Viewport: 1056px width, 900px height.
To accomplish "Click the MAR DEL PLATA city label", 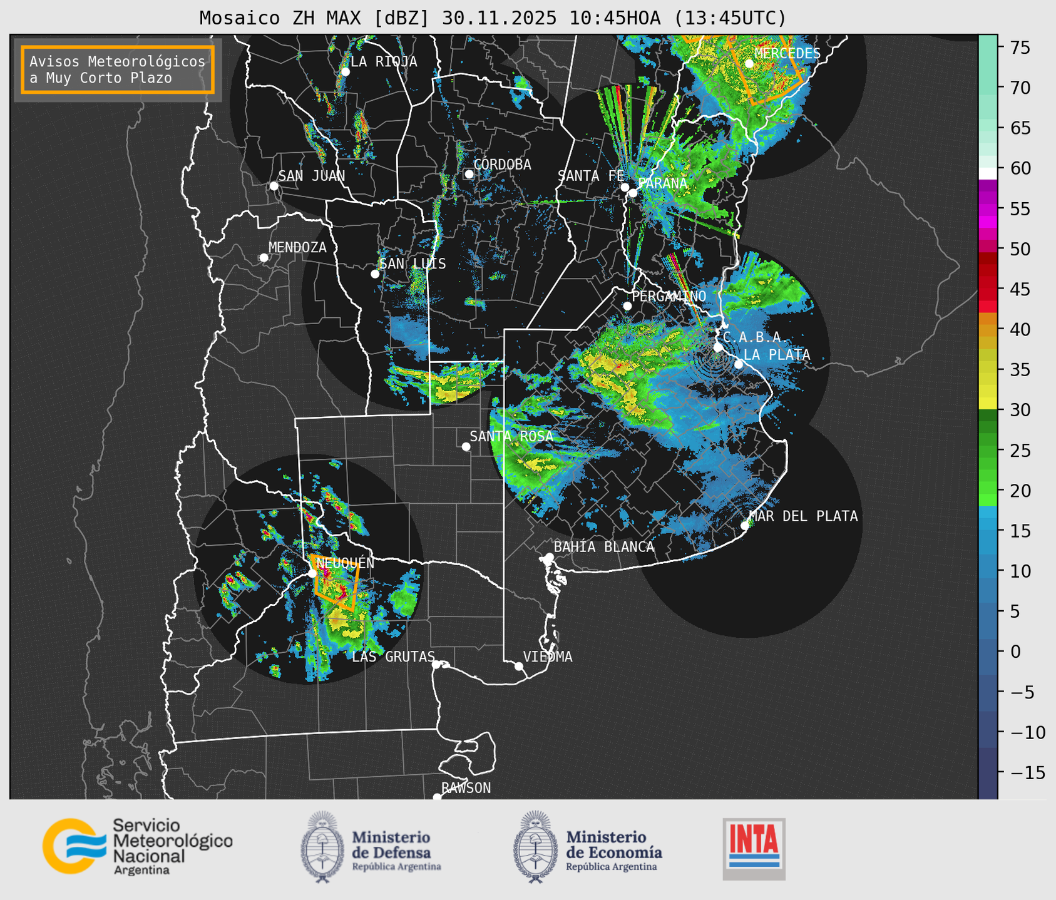I will pos(803,516).
